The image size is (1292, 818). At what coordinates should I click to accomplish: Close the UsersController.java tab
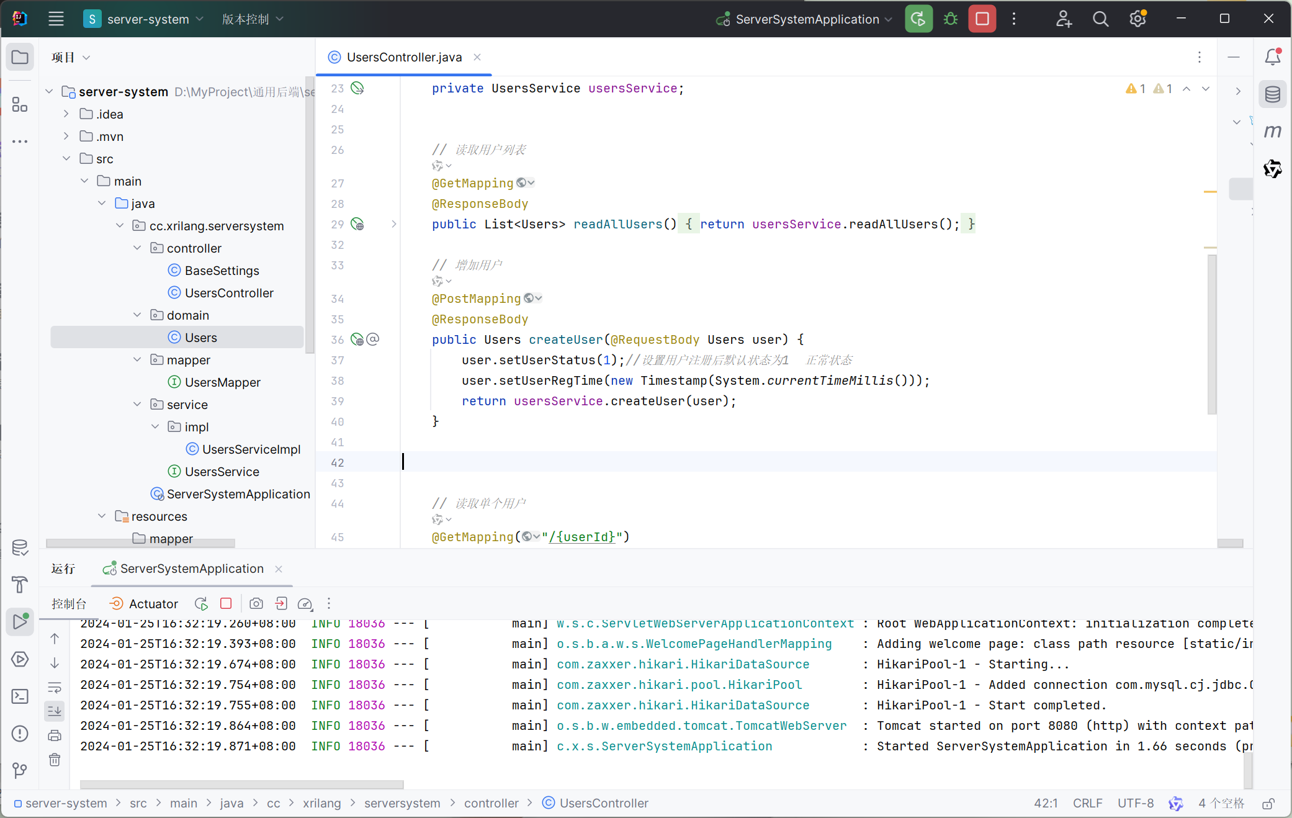(477, 57)
